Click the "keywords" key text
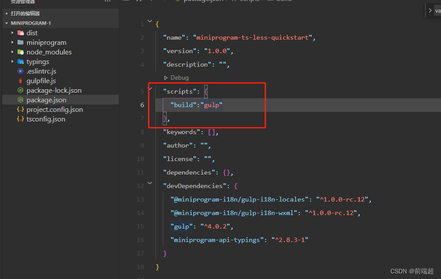 (182, 132)
